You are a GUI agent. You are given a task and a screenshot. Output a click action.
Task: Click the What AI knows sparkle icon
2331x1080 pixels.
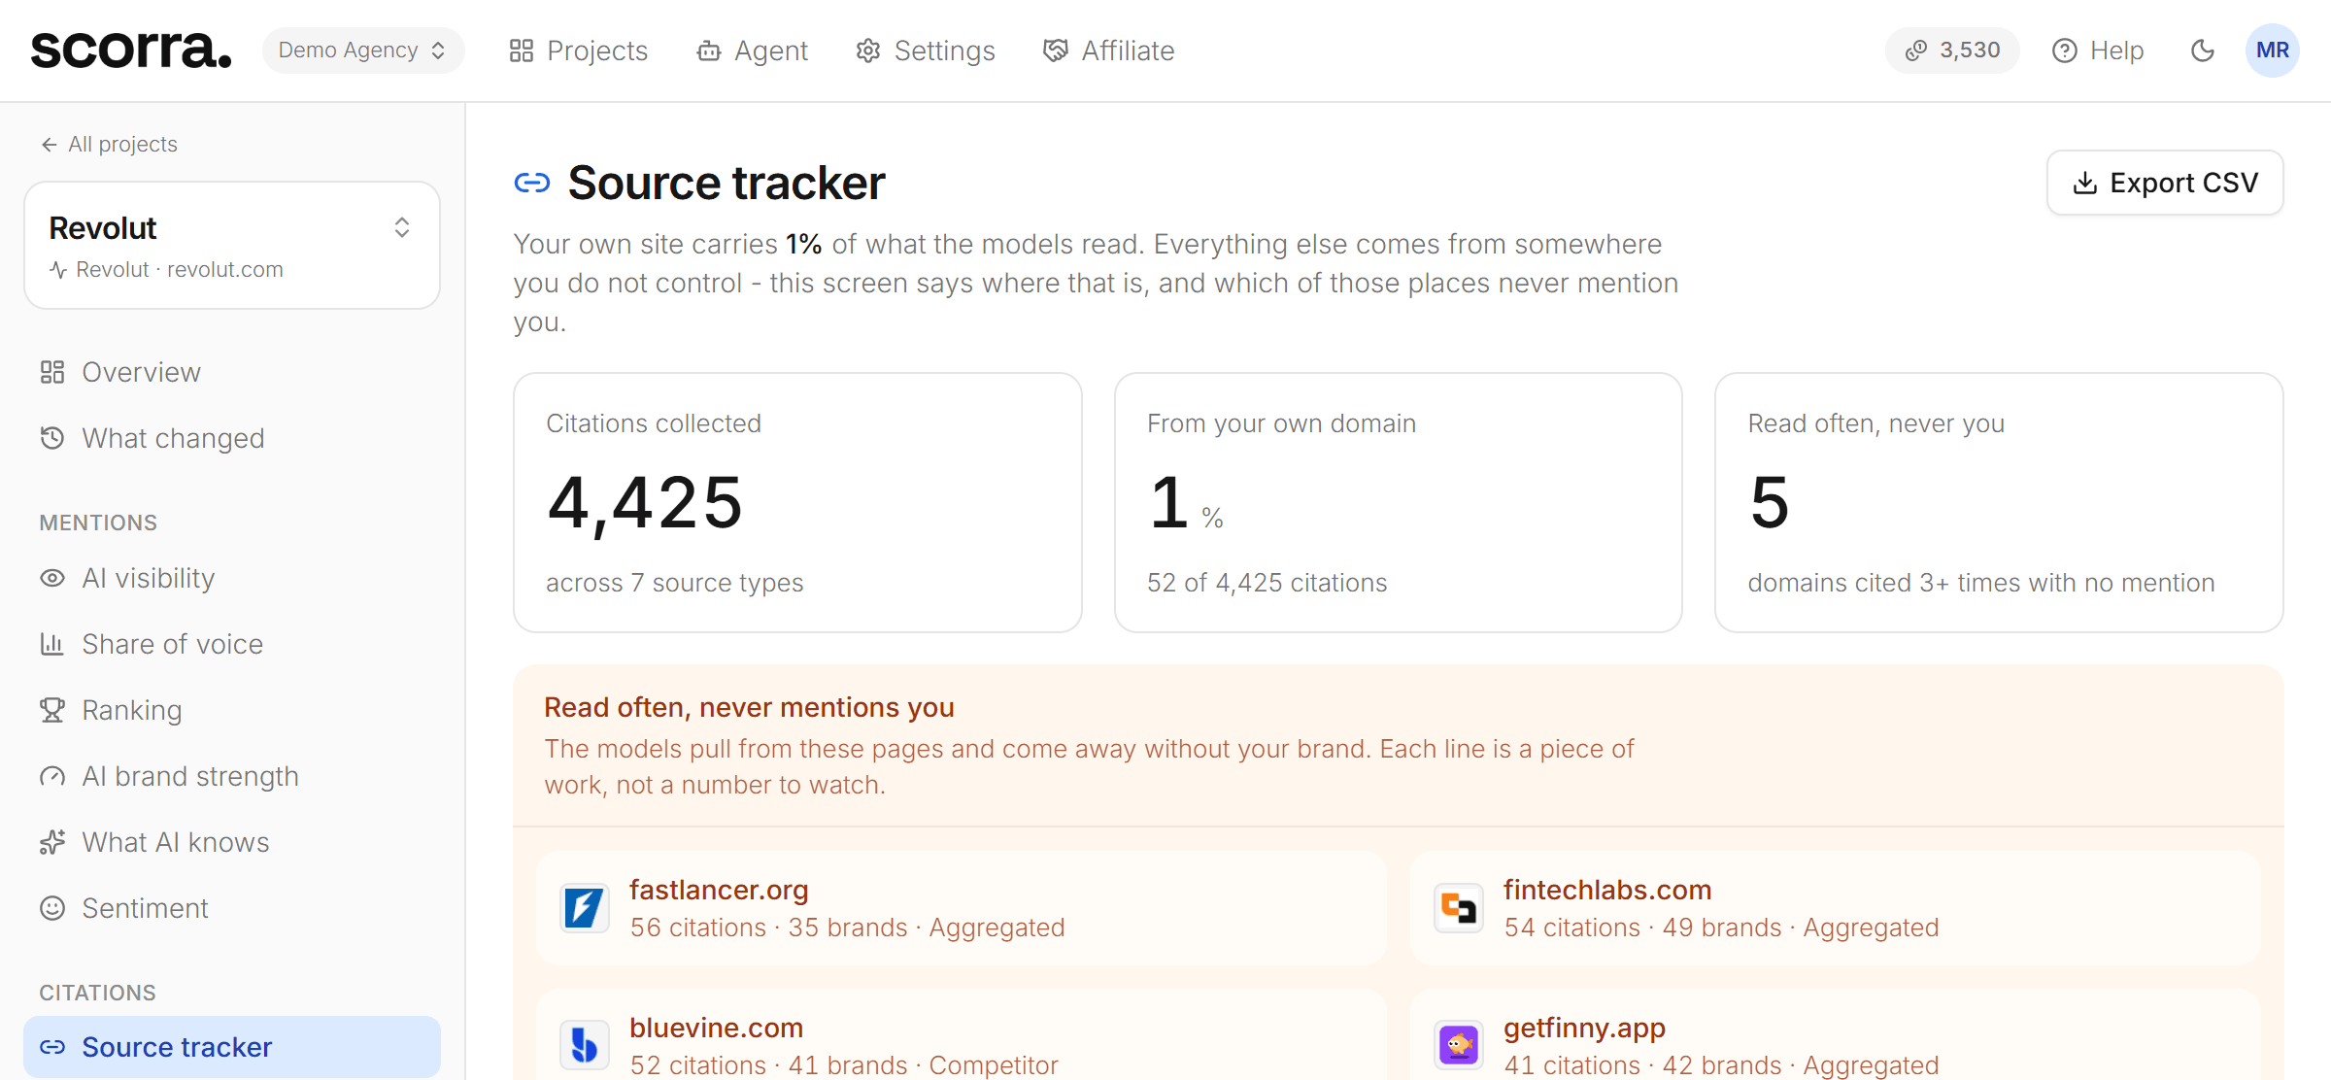52,842
